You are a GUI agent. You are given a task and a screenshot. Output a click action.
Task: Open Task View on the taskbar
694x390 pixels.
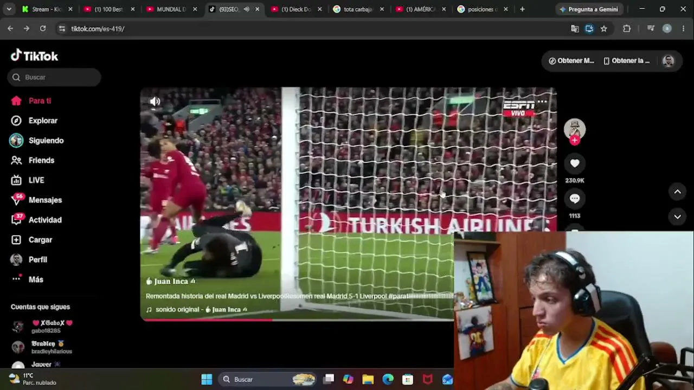point(329,379)
